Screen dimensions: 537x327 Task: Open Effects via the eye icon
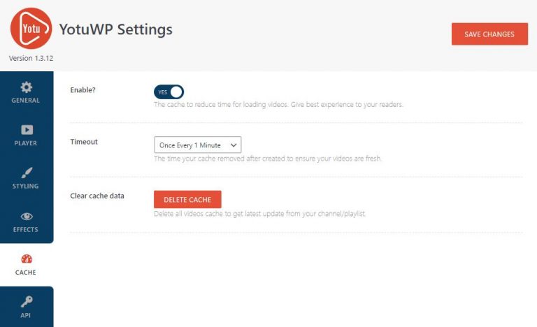26,217
